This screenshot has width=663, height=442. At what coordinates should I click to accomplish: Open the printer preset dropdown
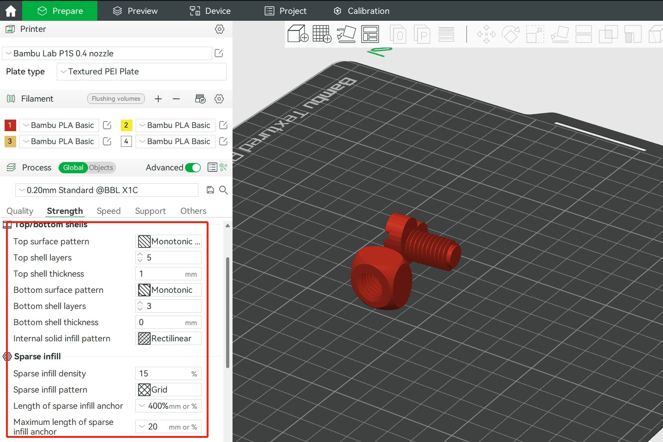[x=107, y=53]
